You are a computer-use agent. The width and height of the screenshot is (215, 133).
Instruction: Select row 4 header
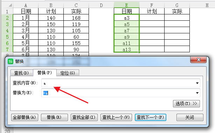tap(7, 30)
